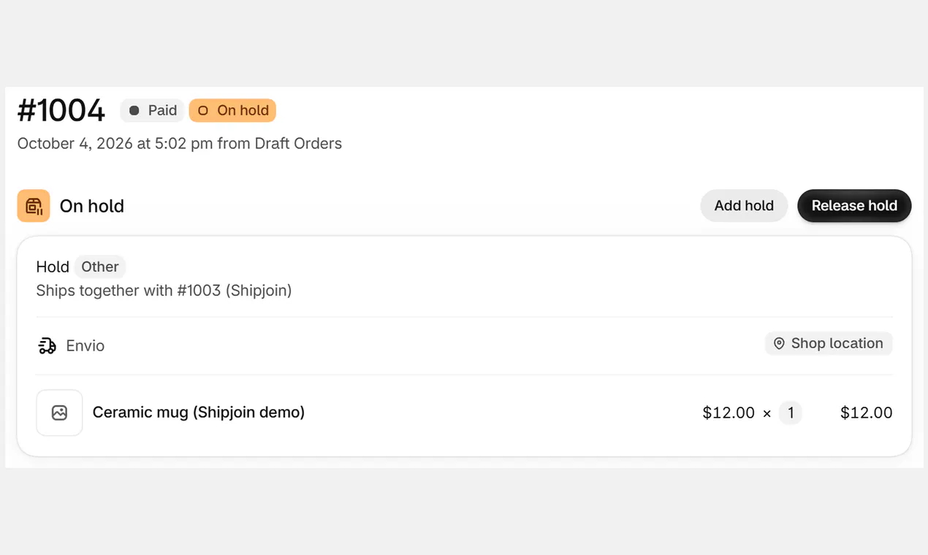Click the Envio shipping method label
The width and height of the screenshot is (928, 555).
85,345
